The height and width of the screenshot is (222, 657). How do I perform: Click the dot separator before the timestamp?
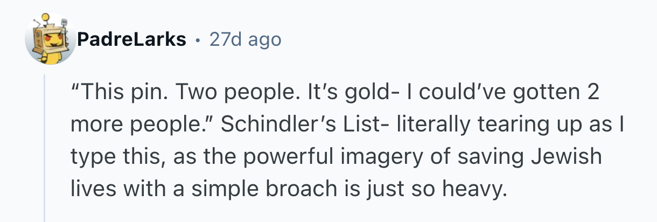pyautogui.click(x=199, y=39)
